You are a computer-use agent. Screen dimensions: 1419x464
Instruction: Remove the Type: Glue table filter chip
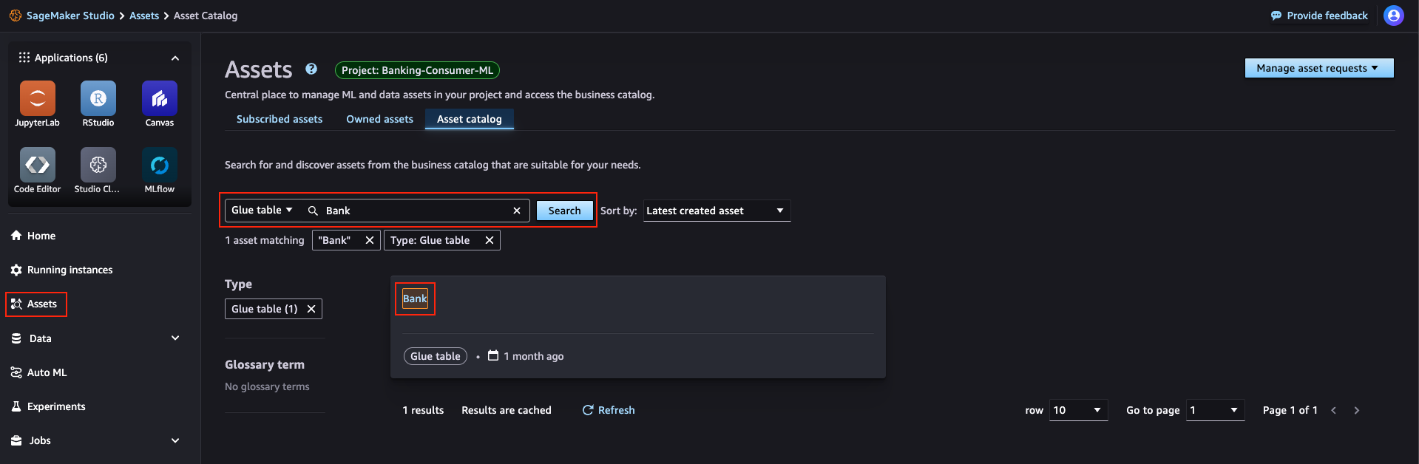pos(490,240)
